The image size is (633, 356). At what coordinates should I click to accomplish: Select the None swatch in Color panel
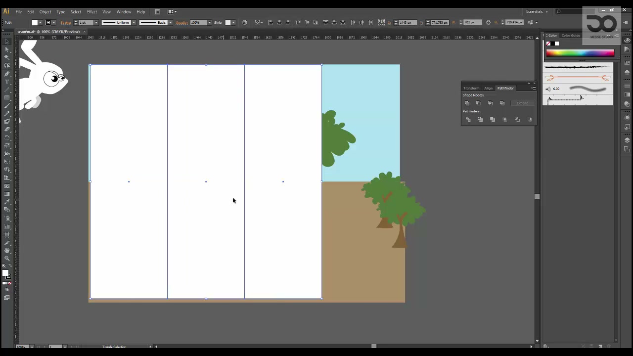(548, 44)
